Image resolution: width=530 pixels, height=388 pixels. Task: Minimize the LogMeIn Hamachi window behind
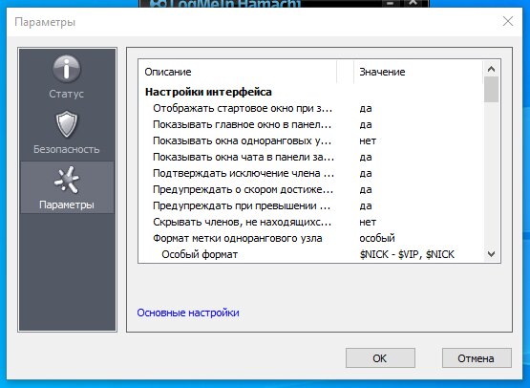pos(390,3)
